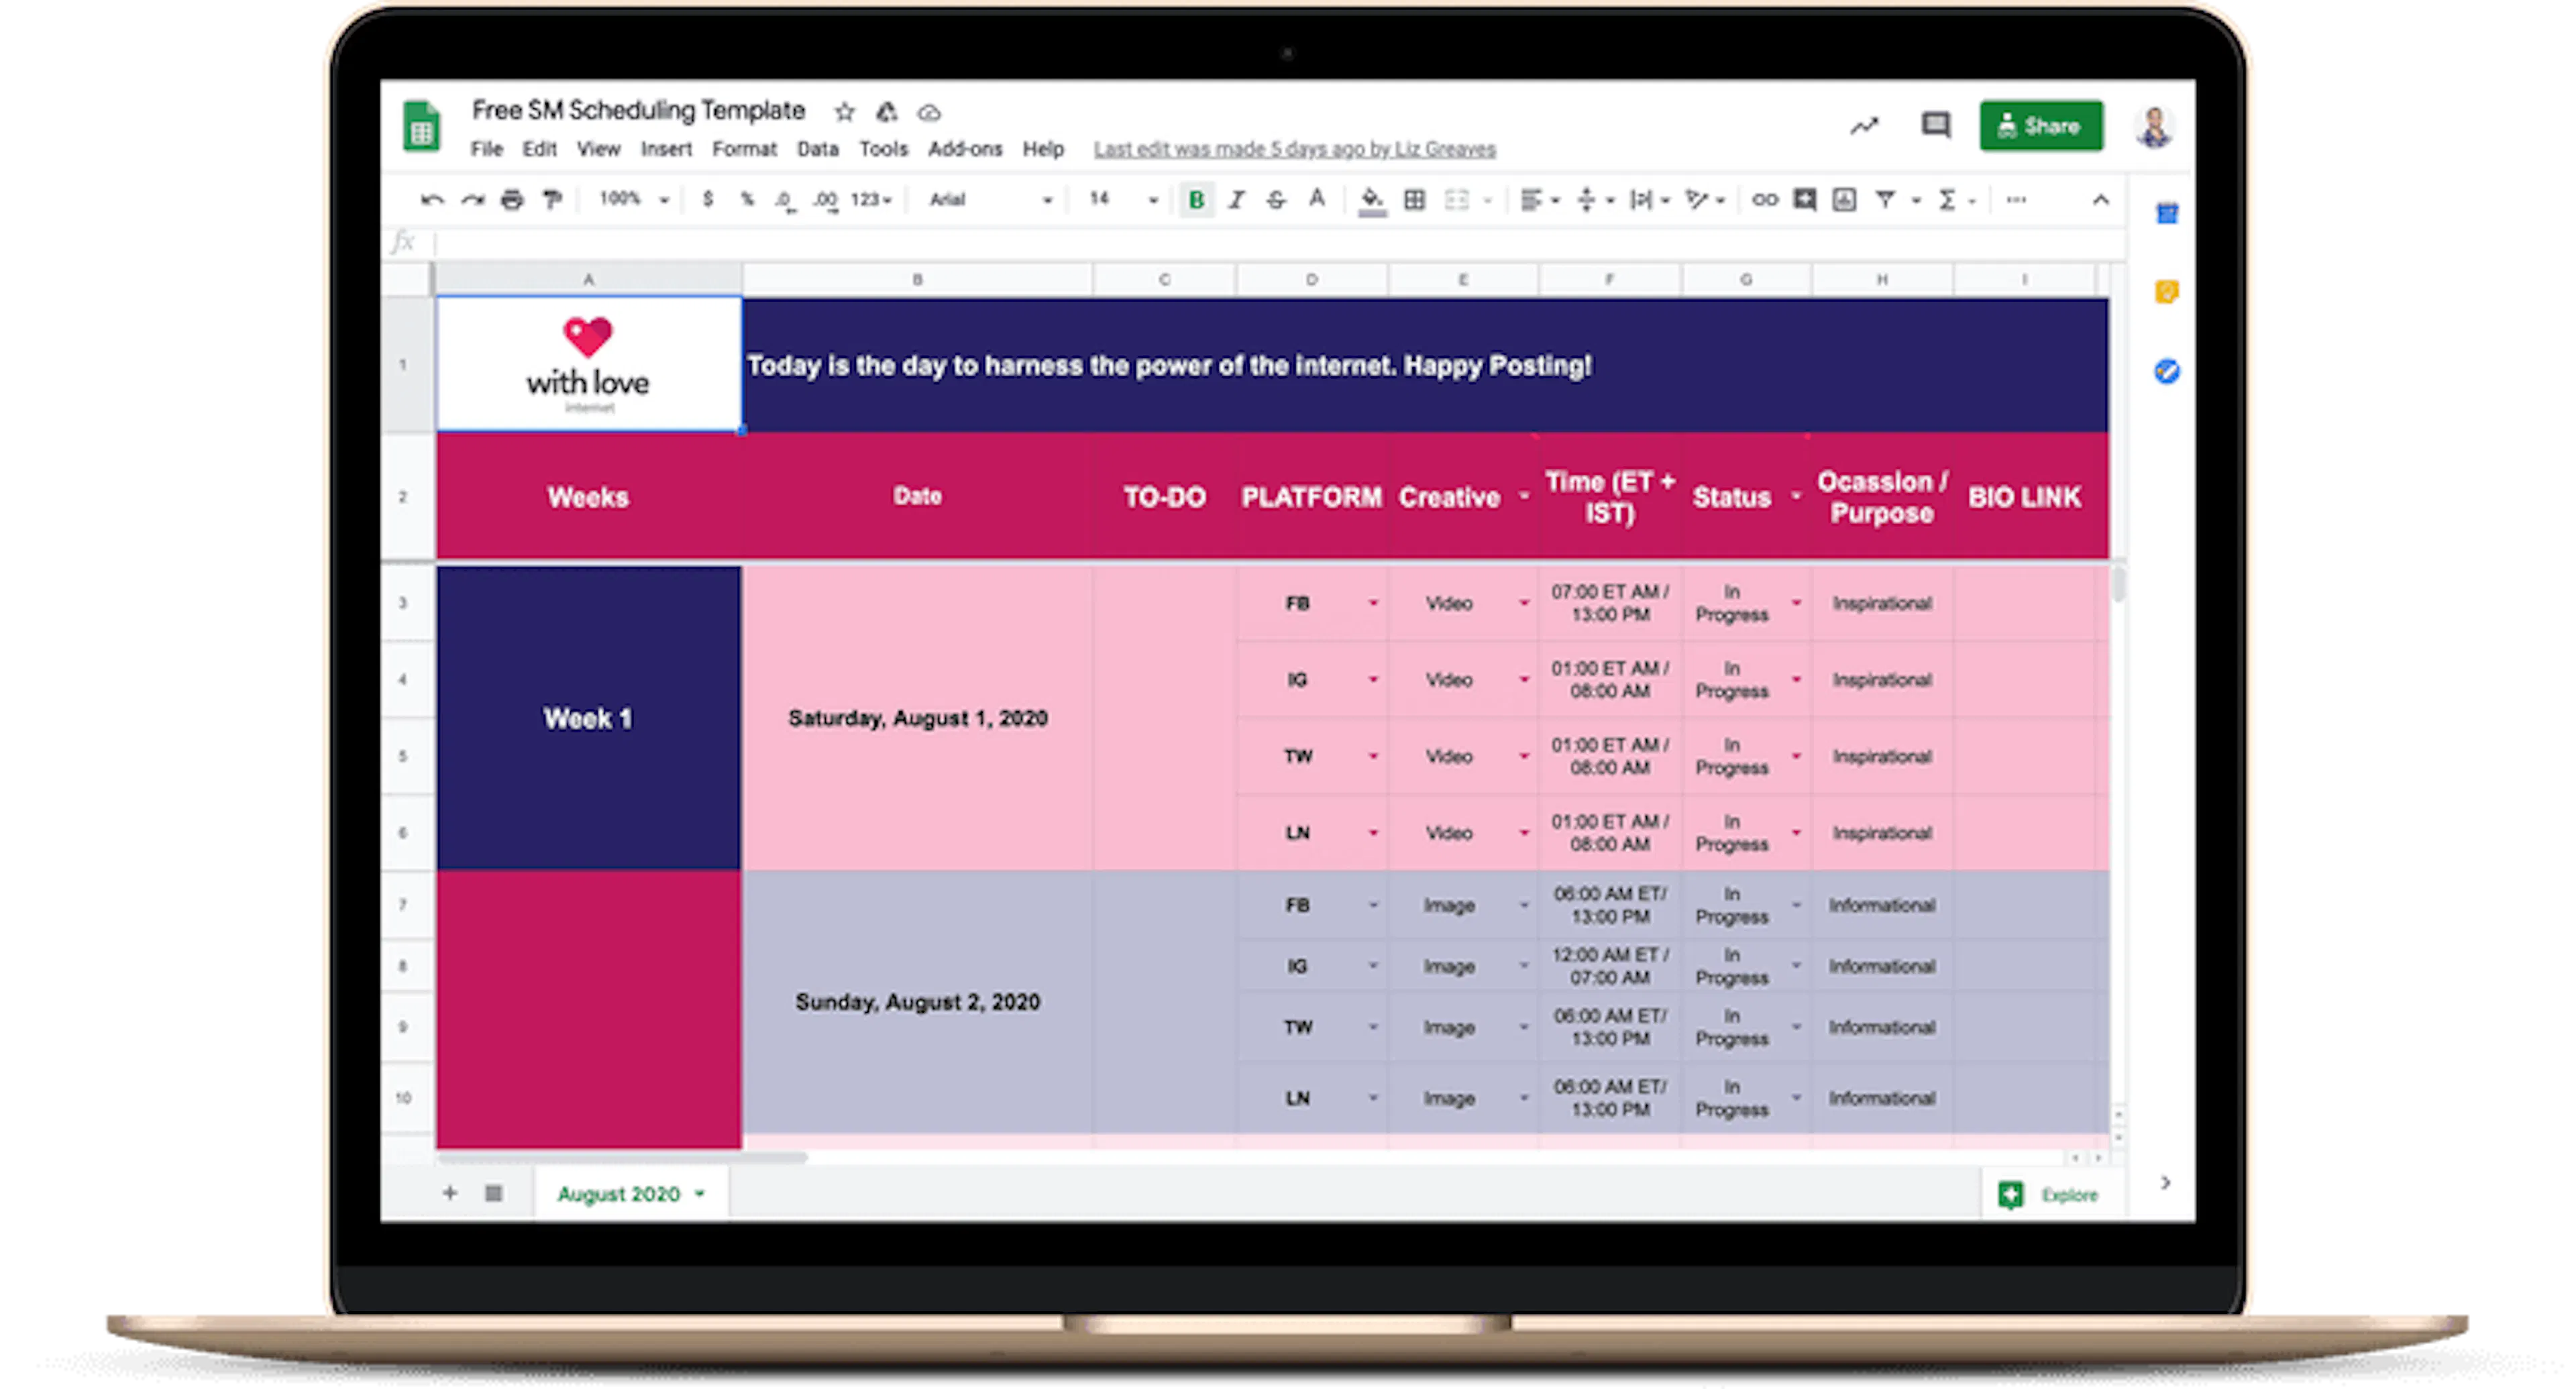
Task: Toggle bold formatting
Action: [x=1195, y=199]
